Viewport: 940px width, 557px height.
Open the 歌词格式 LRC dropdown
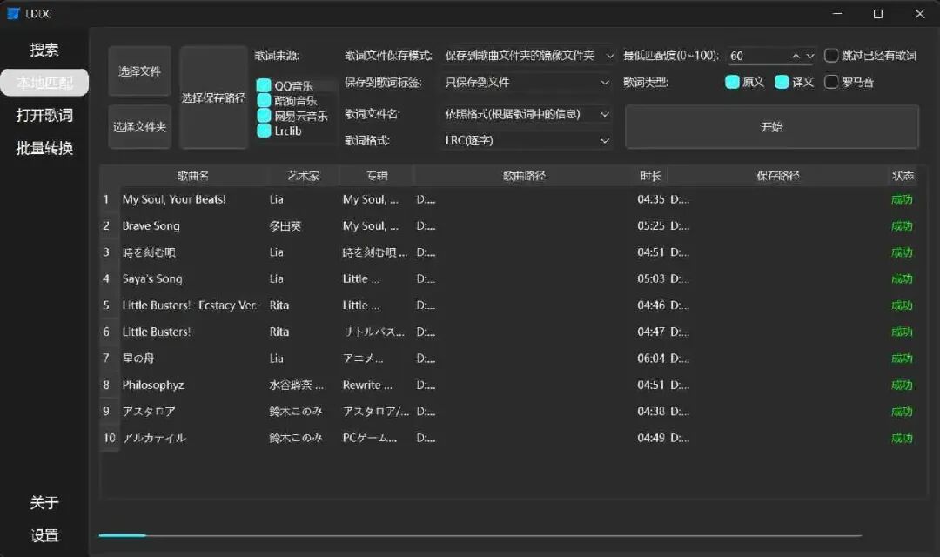[527, 140]
